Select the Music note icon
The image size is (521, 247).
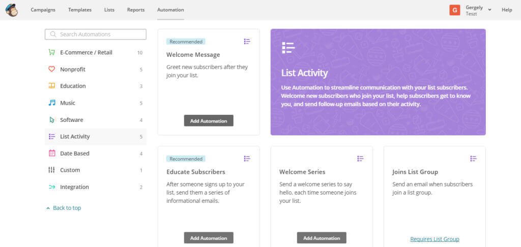point(51,103)
